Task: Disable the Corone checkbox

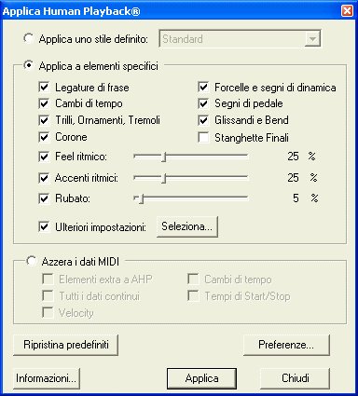Action: [x=44, y=137]
